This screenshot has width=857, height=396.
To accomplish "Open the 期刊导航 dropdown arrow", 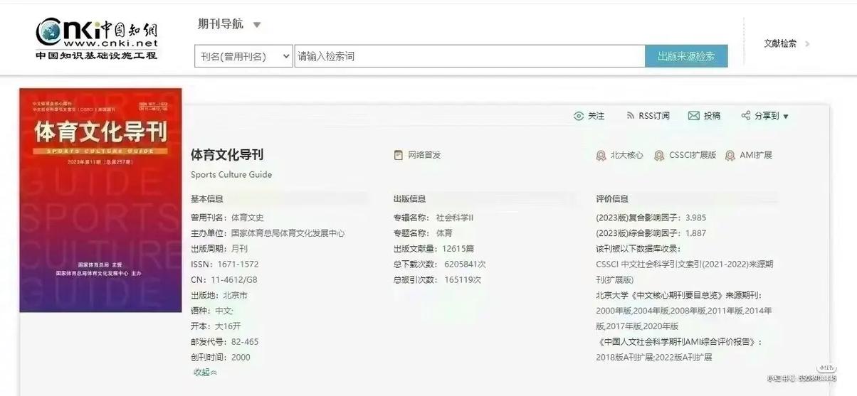I will (257, 25).
